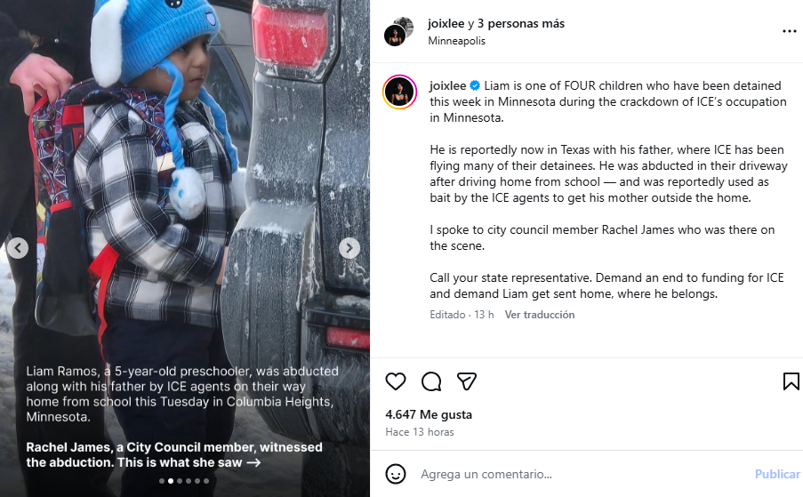803x497 pixels.
Task: Go to next carousel image
Action: [349, 248]
